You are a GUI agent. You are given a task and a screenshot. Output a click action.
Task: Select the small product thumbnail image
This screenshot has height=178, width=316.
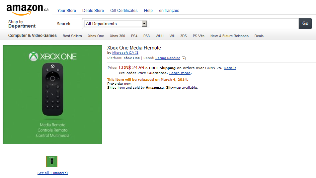52,161
